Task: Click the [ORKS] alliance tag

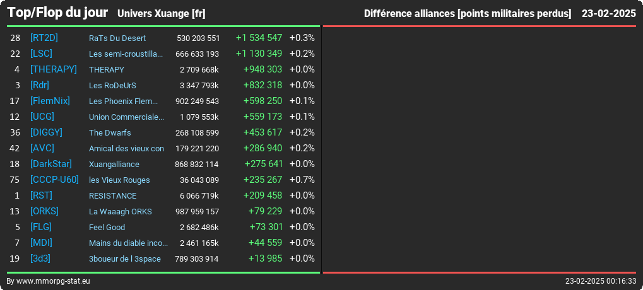Action: [44, 211]
